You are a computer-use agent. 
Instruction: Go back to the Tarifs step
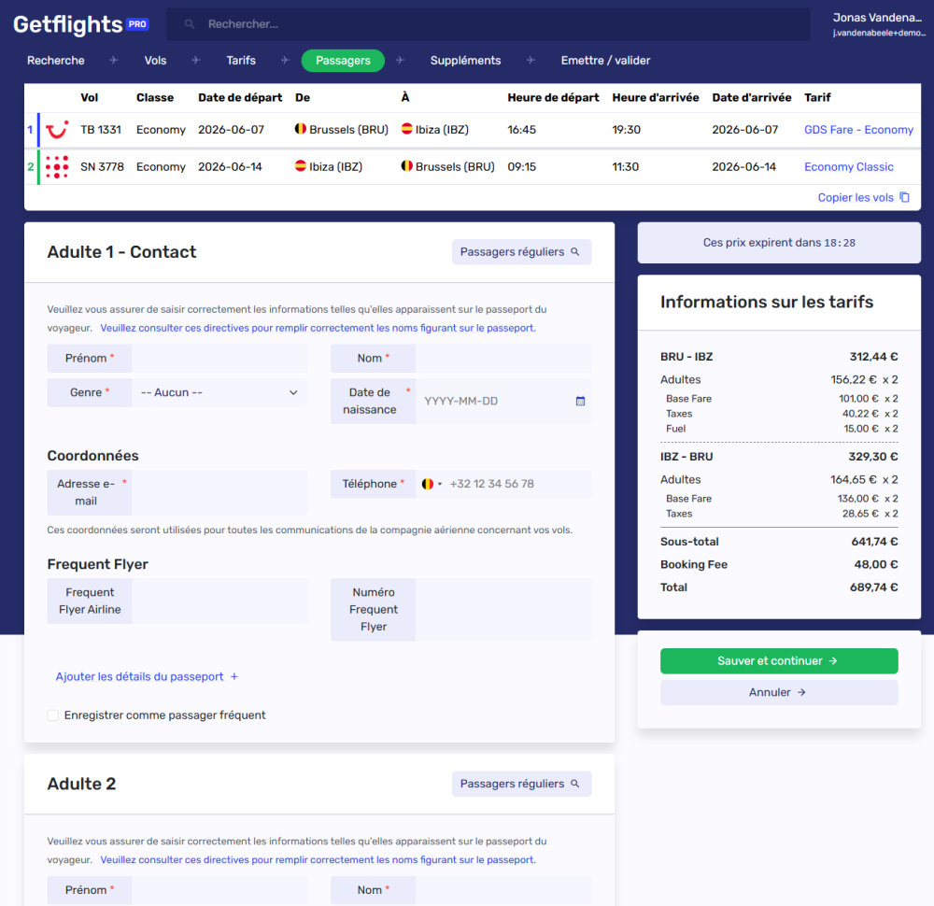pos(240,60)
